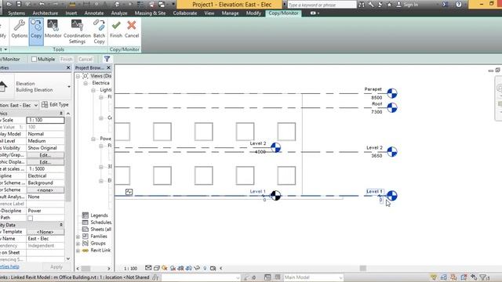
Task: Click the Parapet level head marker
Action: (x=392, y=93)
